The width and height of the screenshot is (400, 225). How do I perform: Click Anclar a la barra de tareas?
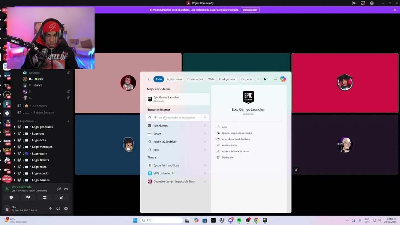(x=235, y=151)
